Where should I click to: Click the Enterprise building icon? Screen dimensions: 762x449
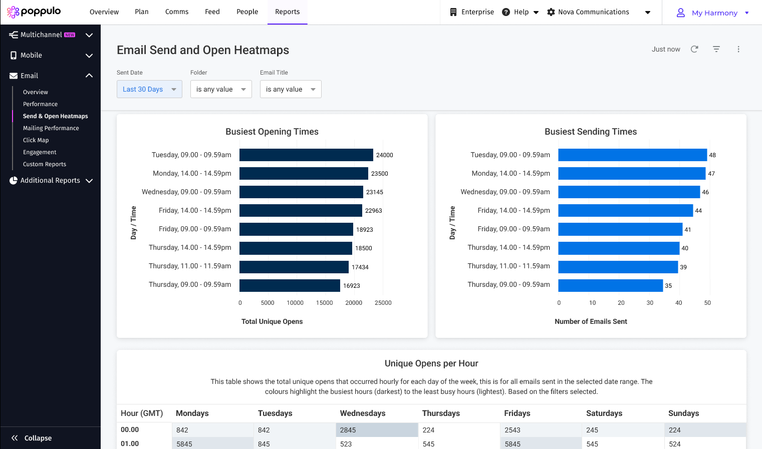point(453,12)
